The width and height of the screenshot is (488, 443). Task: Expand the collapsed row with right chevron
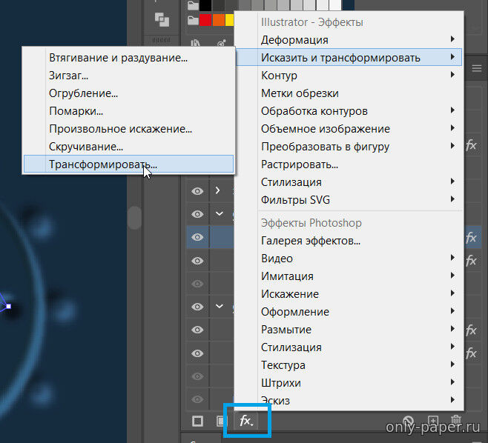[217, 190]
